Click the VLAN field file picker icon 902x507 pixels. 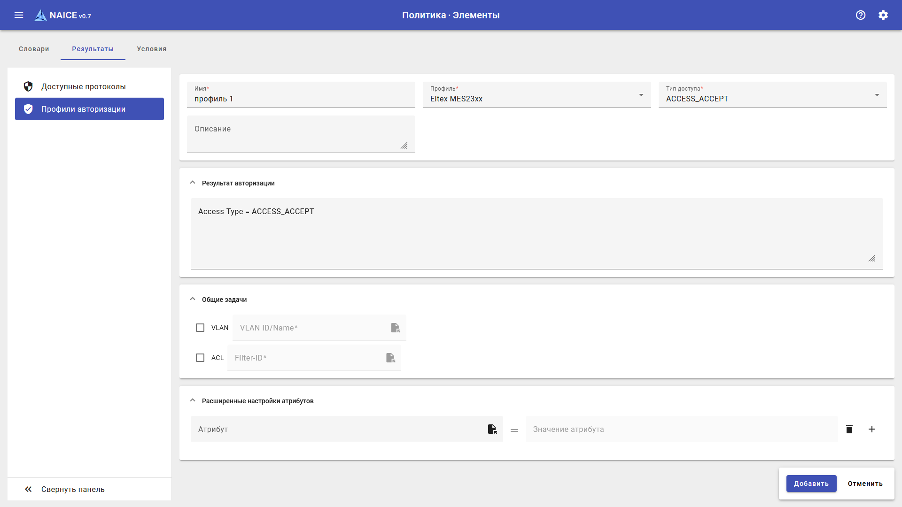point(396,328)
